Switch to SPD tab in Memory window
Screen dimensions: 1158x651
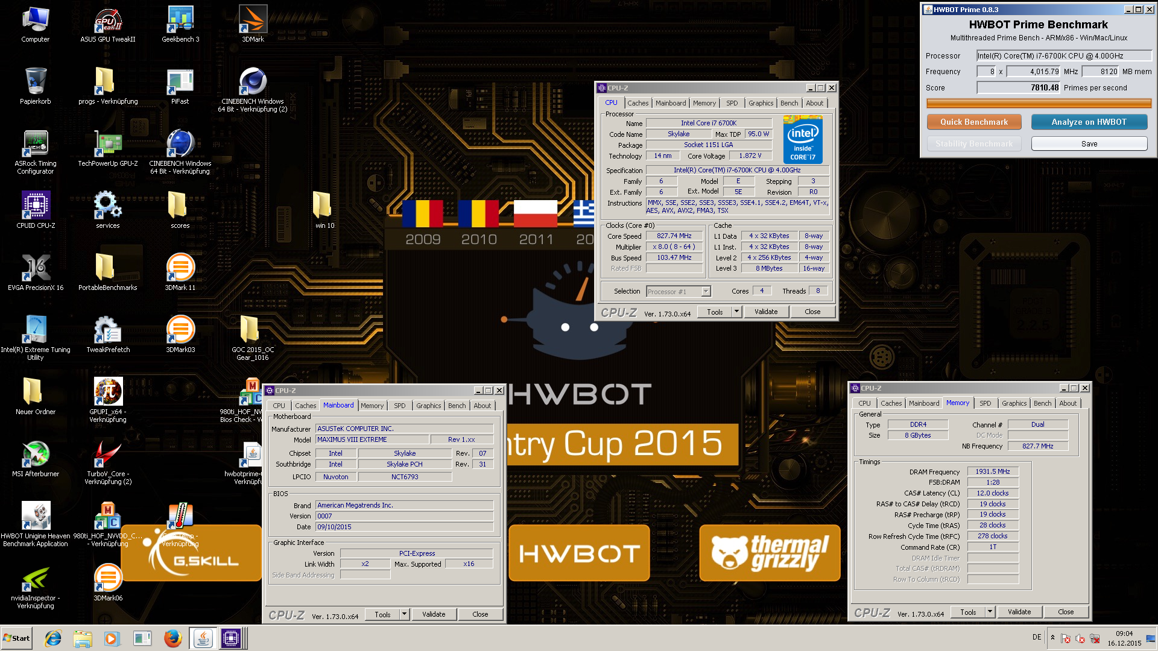985,403
